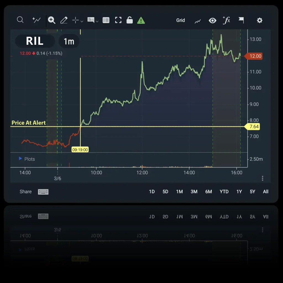Toggle the eye visibility icon
Screen dimensions: 283x283
point(213,20)
